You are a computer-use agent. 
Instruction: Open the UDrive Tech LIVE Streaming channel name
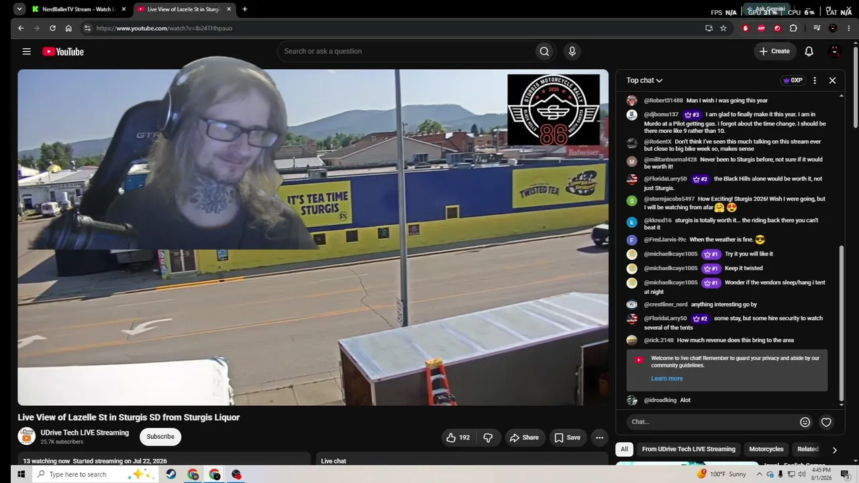(85, 433)
